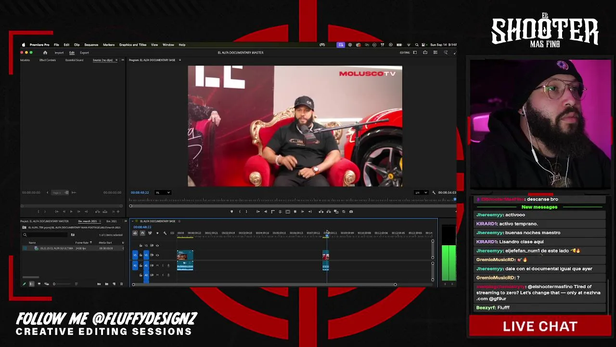Image resolution: width=616 pixels, height=347 pixels.
Task: Mute audio track A2
Action: point(157,275)
